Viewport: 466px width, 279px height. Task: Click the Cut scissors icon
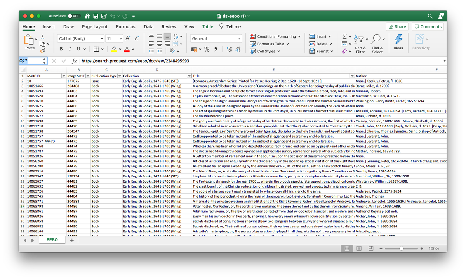click(x=43, y=36)
